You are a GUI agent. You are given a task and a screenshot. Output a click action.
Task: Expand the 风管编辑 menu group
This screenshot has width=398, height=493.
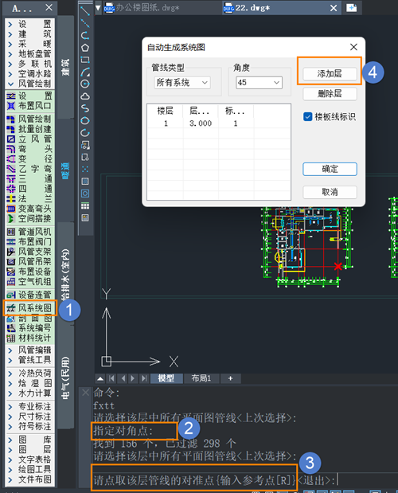point(30,350)
